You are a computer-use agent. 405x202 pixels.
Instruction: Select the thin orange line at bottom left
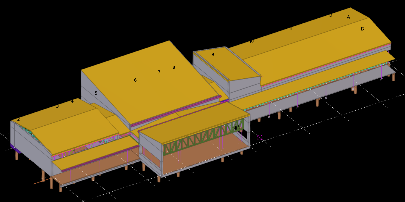[x=38, y=182]
